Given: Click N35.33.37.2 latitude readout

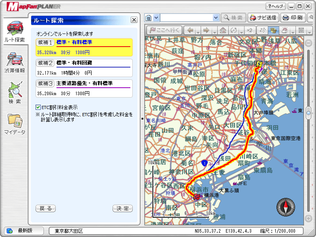Looking at the screenshot, I should point(208,231).
